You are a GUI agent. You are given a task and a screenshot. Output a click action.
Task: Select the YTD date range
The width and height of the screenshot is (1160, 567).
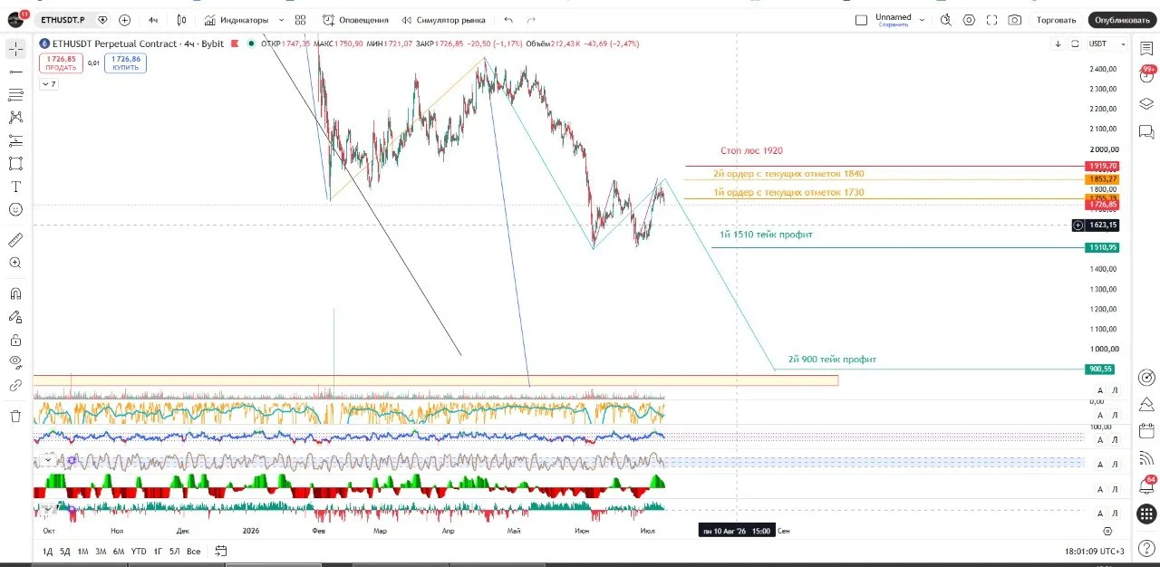(x=139, y=551)
